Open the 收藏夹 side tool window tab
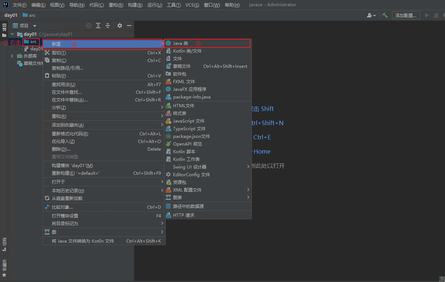This screenshot has width=445, height=282. tap(4, 268)
